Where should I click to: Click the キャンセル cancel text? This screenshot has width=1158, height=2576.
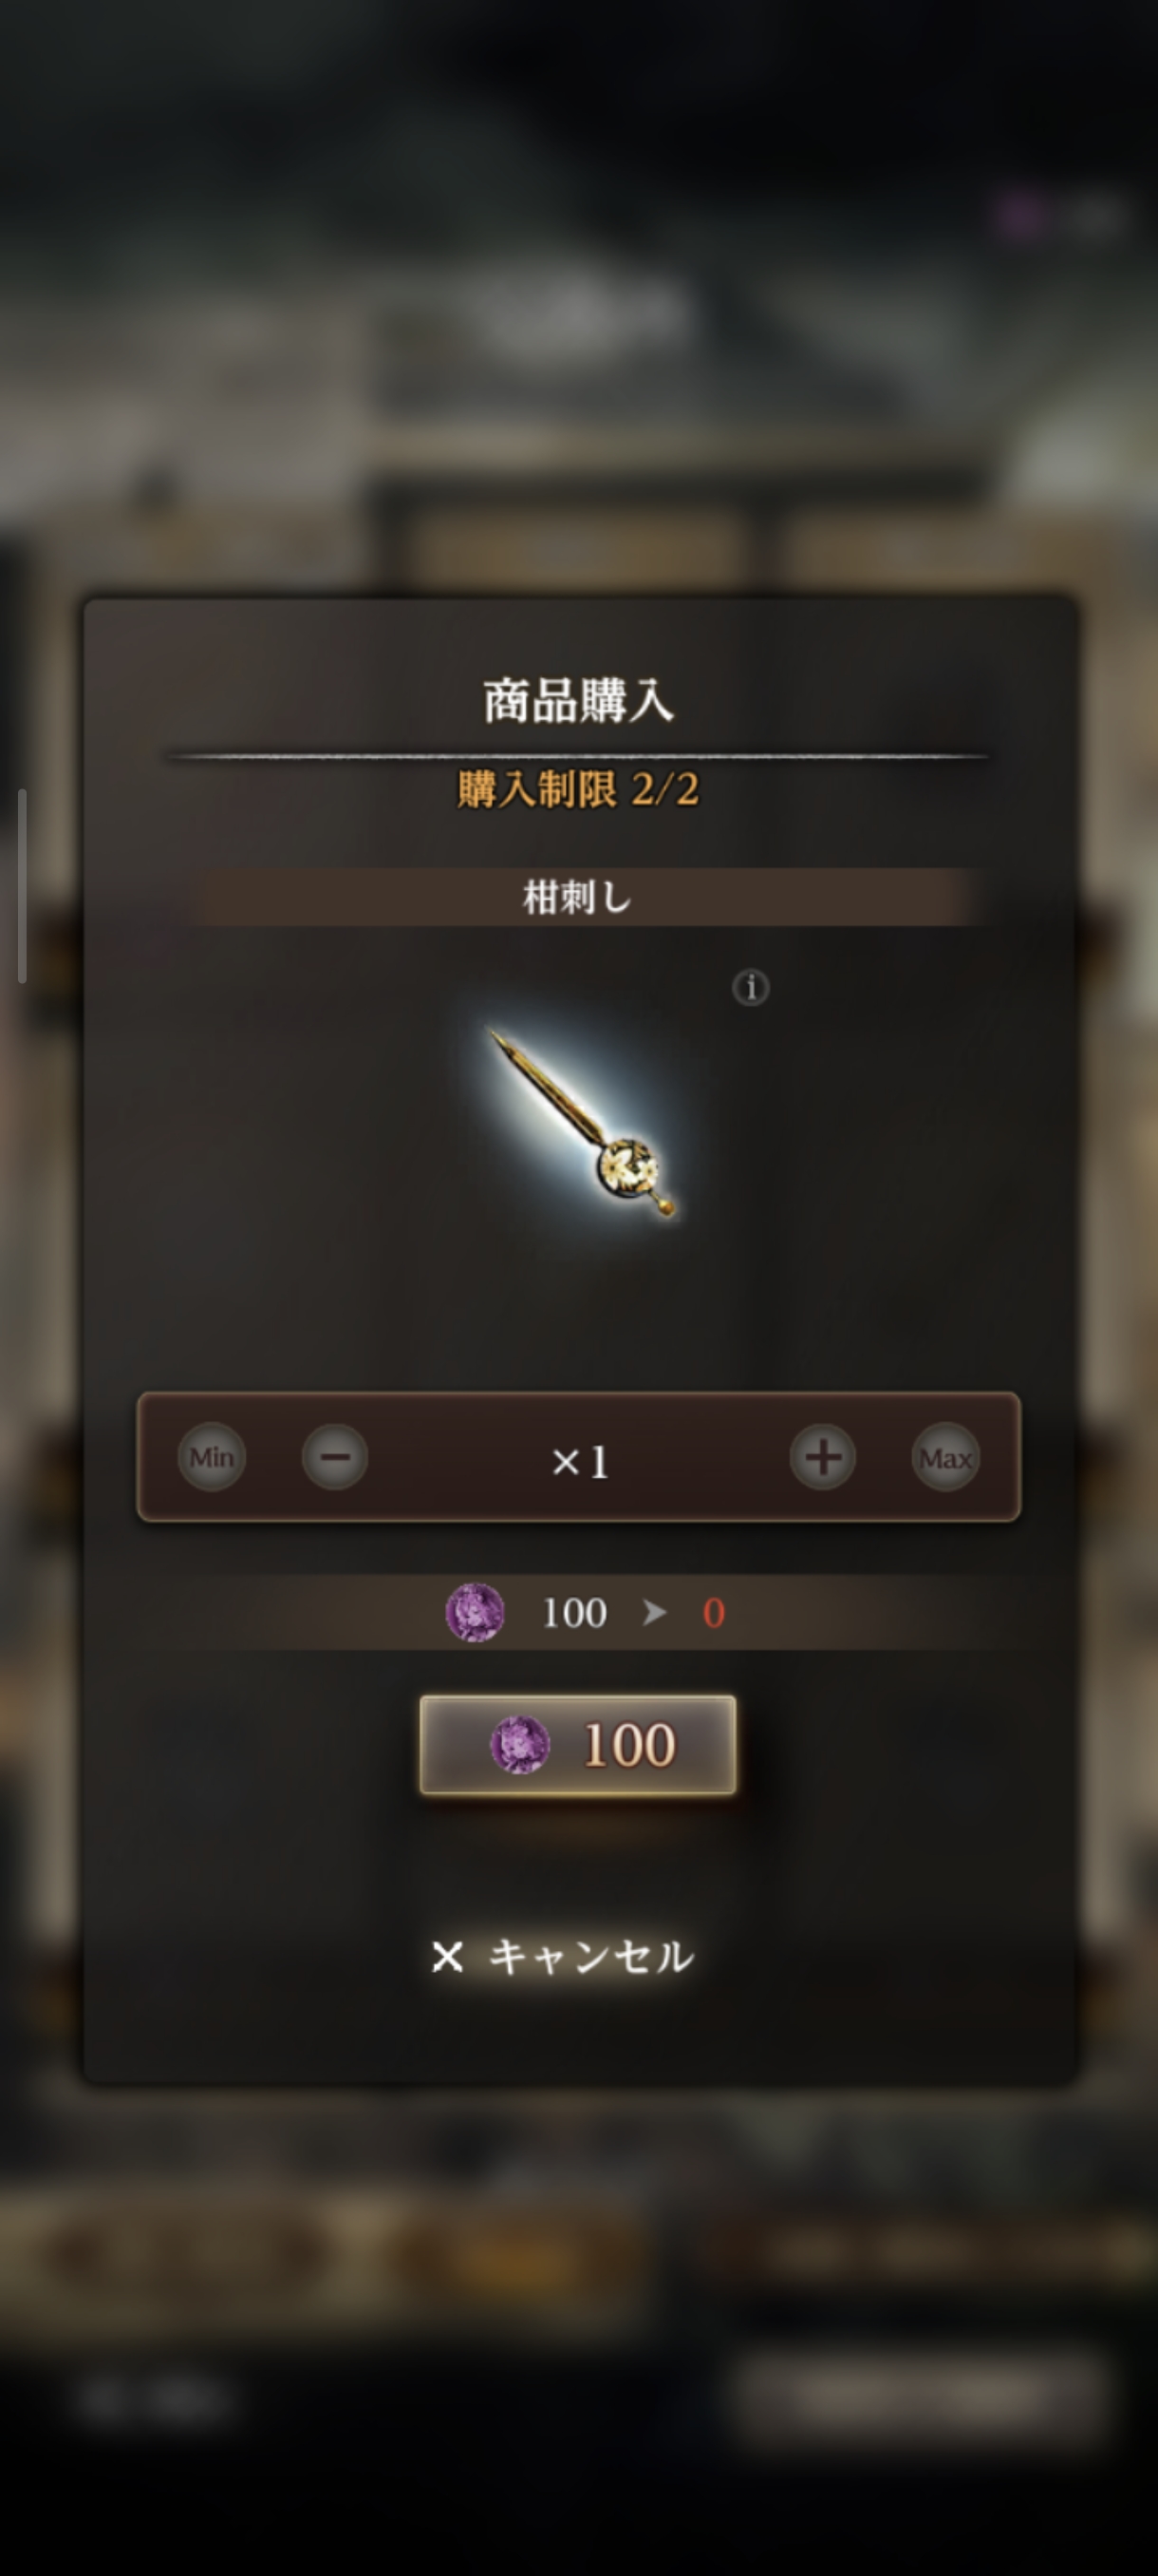click(590, 1956)
